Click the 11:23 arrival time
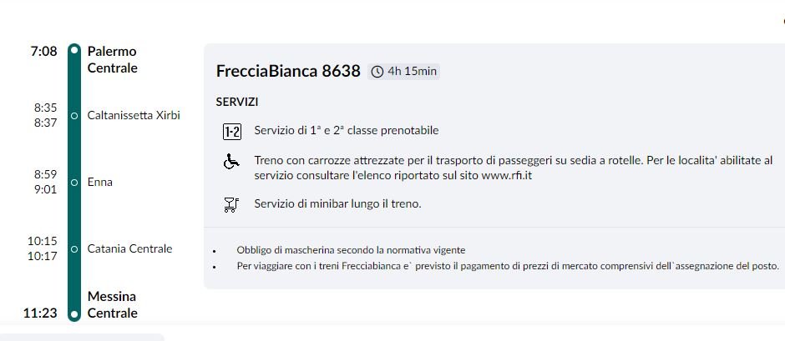The image size is (785, 341). (40, 313)
